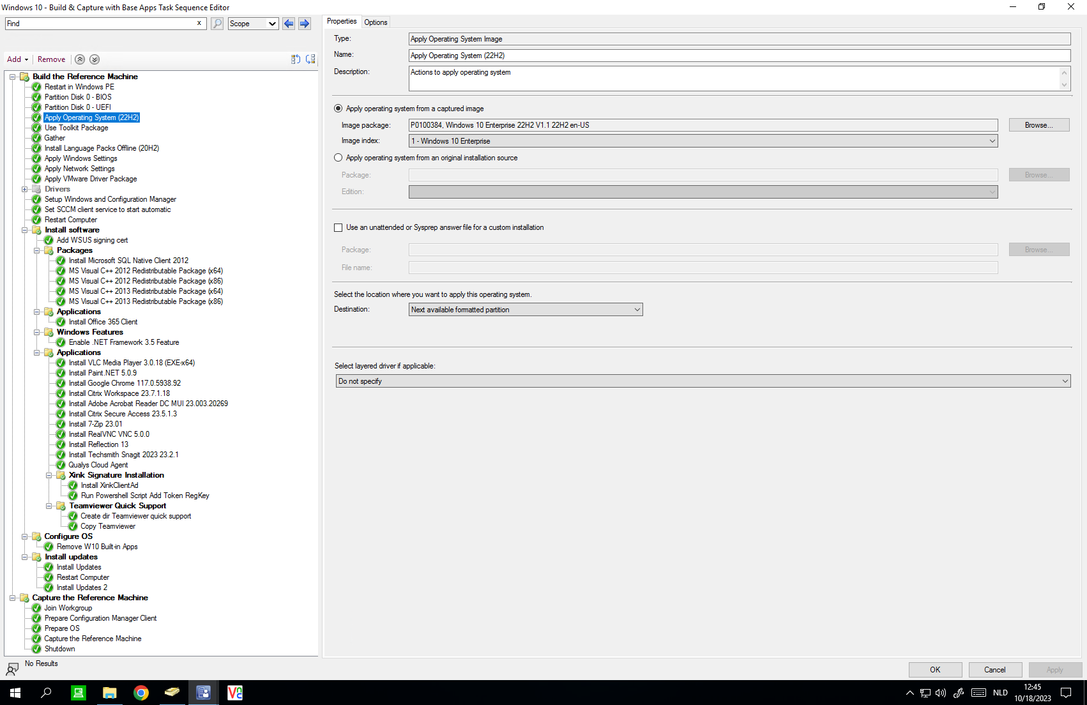This screenshot has height=705, width=1087.
Task: Open the taskbar clock and date
Action: [x=1033, y=693]
